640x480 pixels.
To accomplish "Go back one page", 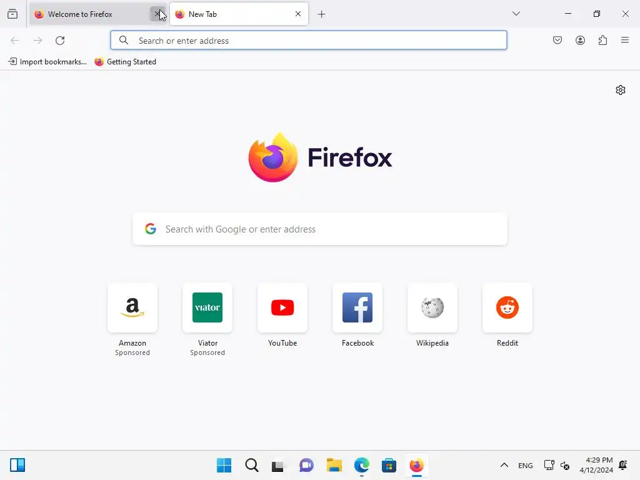I will point(15,41).
